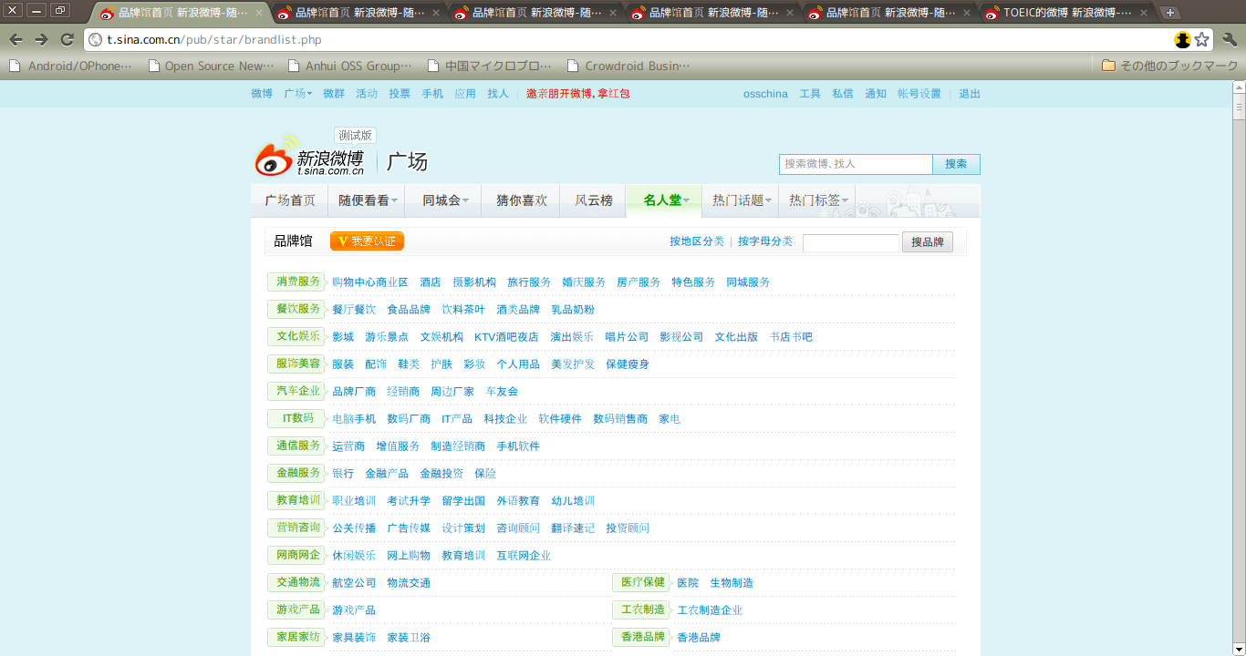The image size is (1246, 656).
Task: Open the 电脑手机 link
Action: [x=354, y=419]
